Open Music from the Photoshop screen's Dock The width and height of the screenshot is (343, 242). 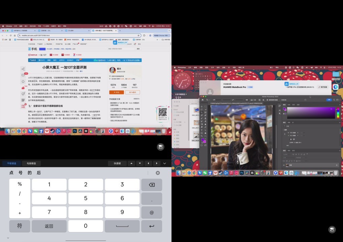click(x=231, y=173)
